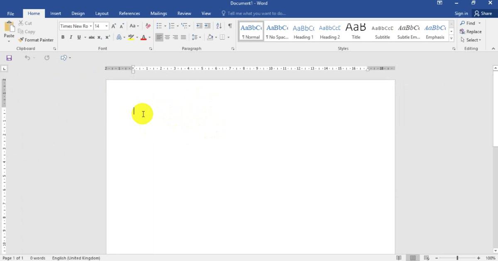Open the font size dropdown
Image resolution: width=498 pixels, height=261 pixels.
tap(107, 26)
